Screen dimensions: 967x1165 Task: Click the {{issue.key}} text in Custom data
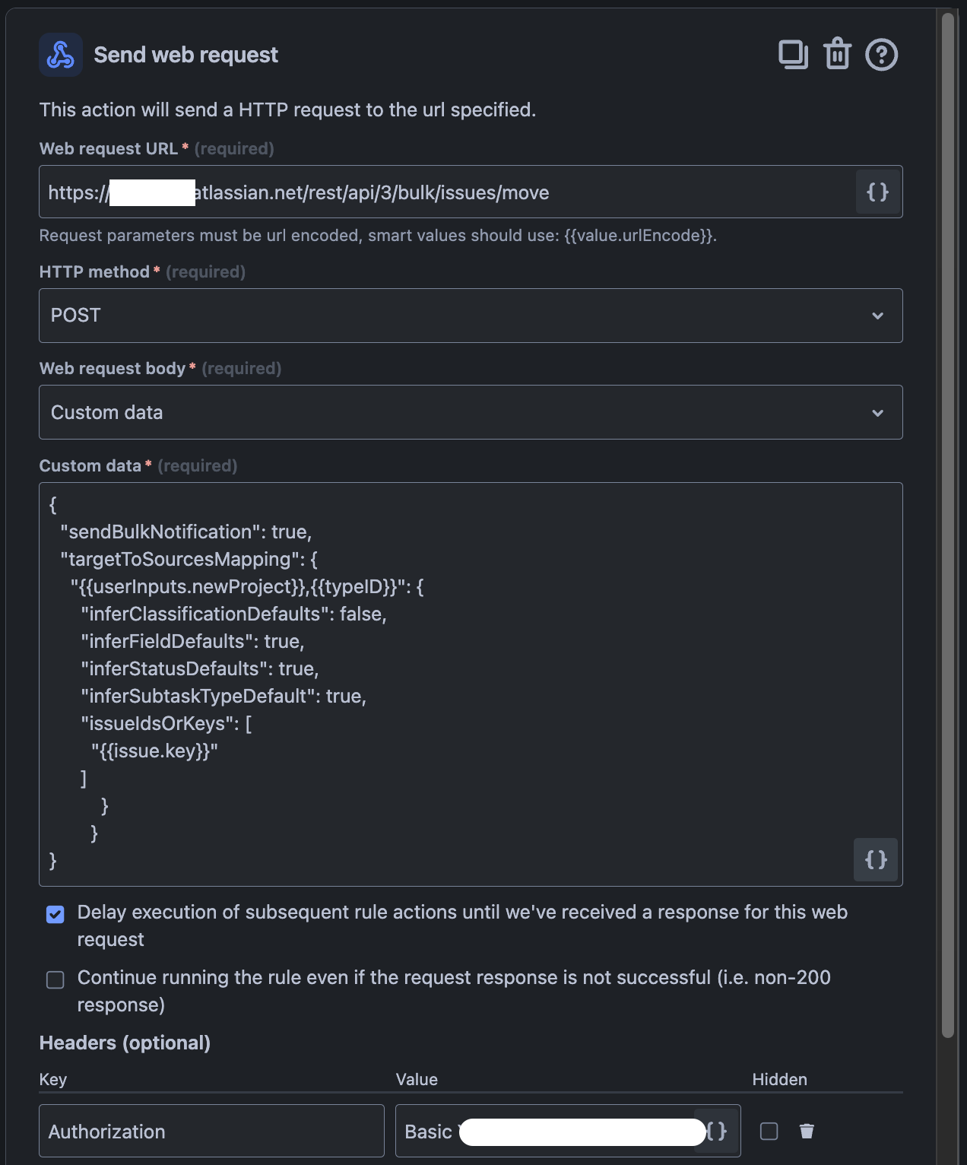[155, 751]
